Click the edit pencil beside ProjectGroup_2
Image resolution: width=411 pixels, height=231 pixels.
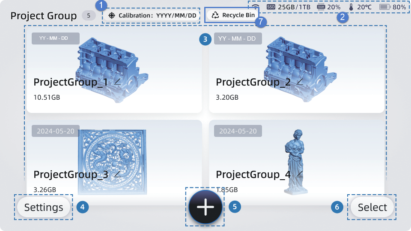300,82
